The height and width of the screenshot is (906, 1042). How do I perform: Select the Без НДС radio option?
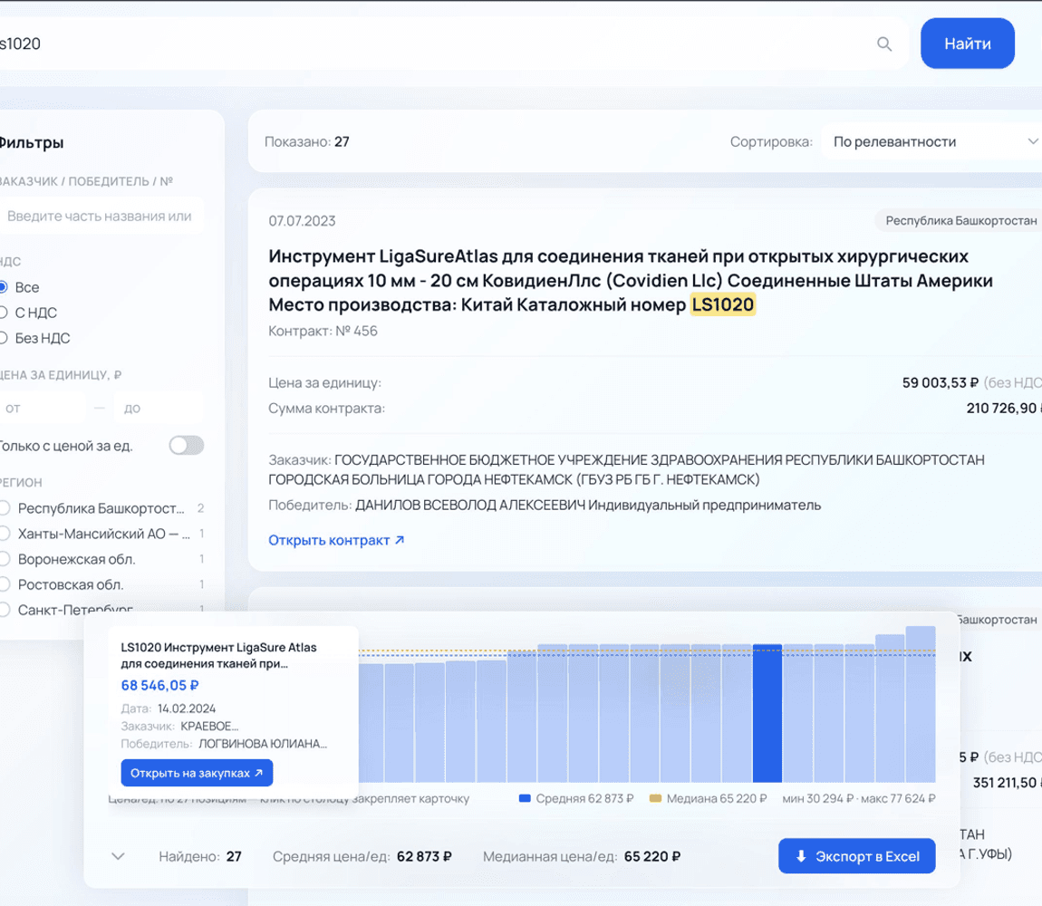coord(4,338)
